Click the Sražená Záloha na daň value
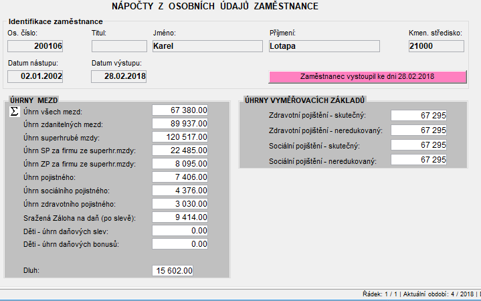This screenshot has width=481, height=301. [180, 217]
